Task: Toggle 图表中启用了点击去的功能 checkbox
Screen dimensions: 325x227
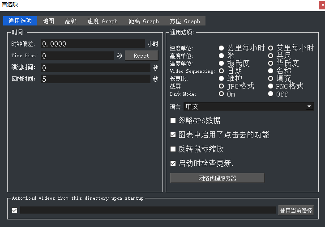Action: (x=173, y=135)
